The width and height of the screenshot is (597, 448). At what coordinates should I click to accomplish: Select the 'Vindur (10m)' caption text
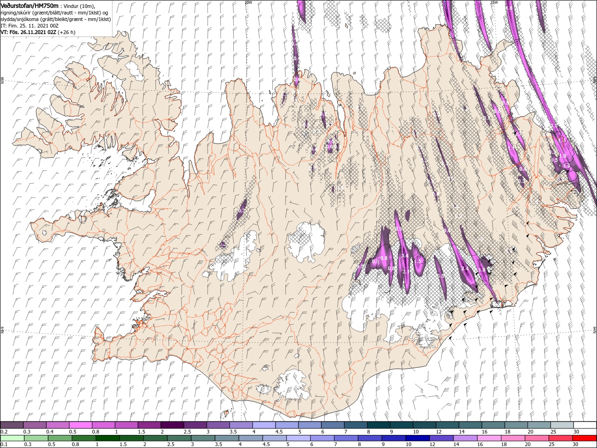(79, 6)
